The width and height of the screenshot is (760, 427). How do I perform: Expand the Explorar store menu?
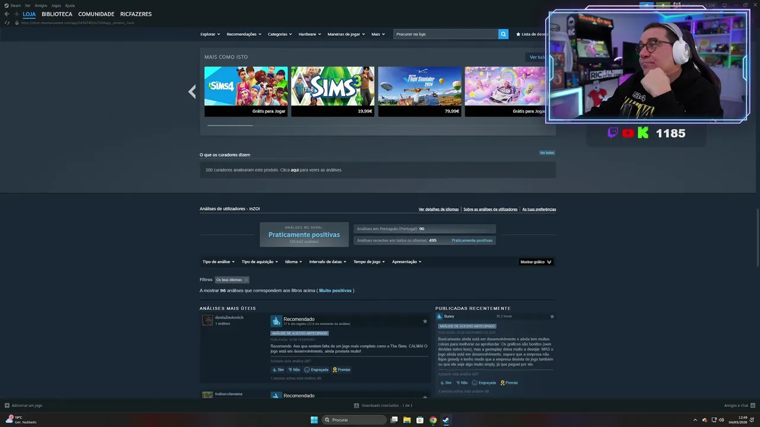210,34
